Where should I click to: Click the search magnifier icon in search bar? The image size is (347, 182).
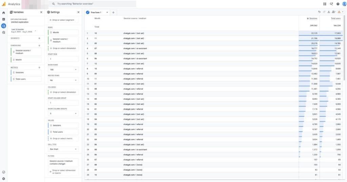pos(53,4)
